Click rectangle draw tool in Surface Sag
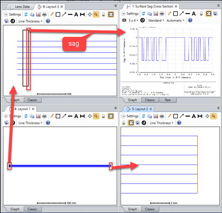The image size is (222, 213). tap(175, 13)
